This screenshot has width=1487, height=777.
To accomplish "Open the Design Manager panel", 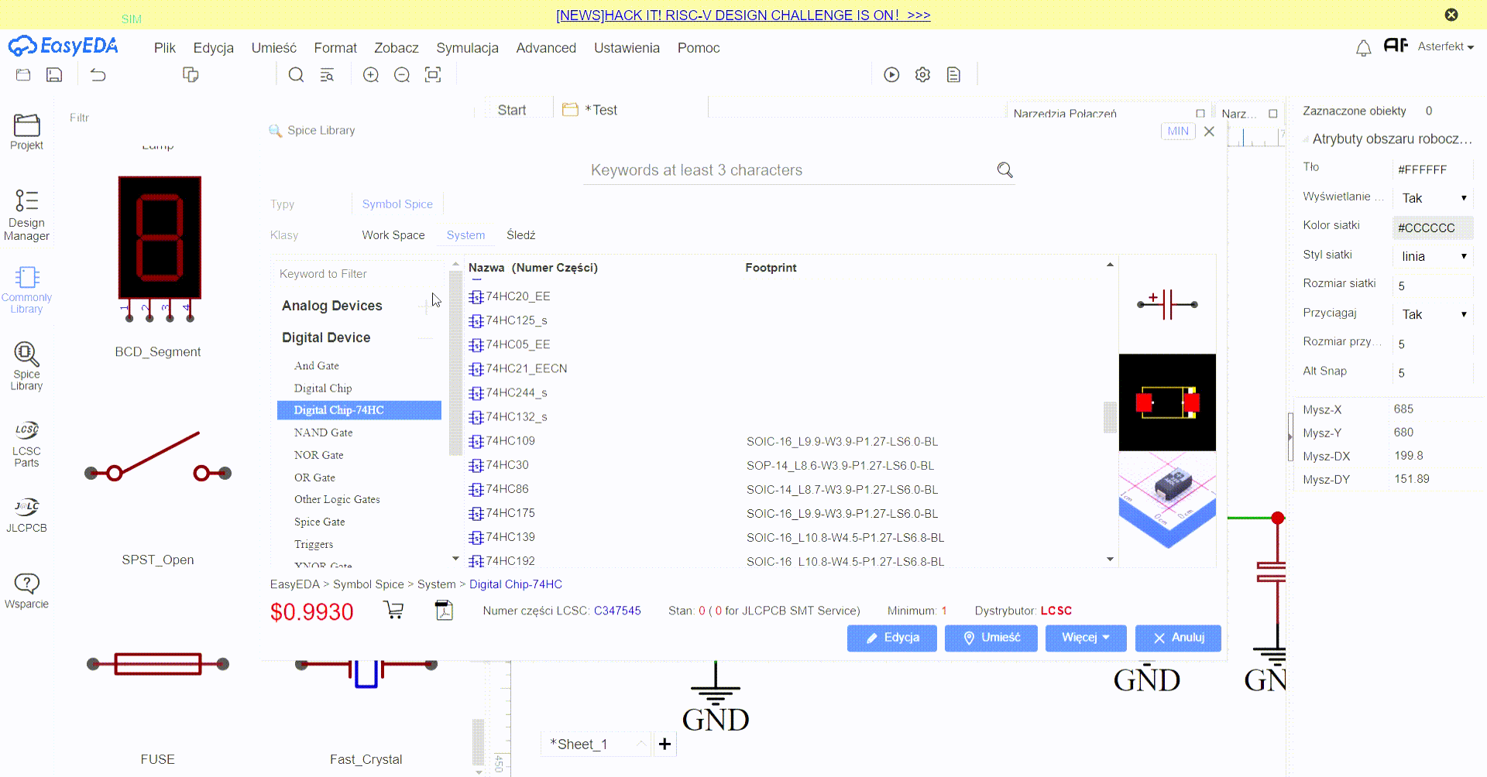I will point(26,215).
